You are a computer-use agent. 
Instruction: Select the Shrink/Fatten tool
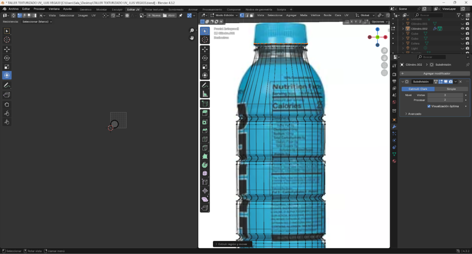(205, 191)
